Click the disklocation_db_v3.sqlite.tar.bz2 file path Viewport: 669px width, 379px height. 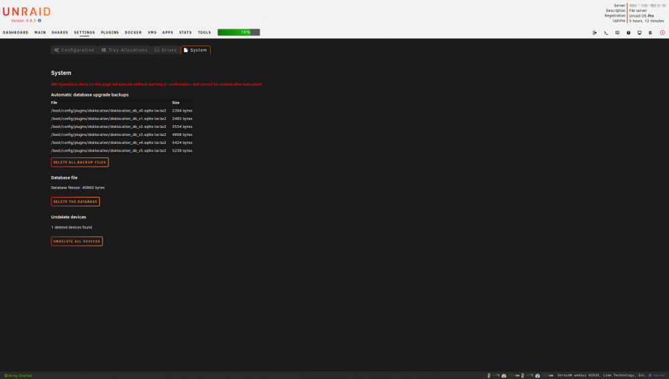pos(109,135)
